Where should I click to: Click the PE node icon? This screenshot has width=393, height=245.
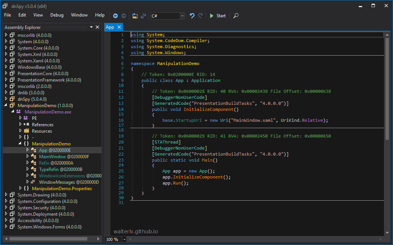click(x=26, y=118)
